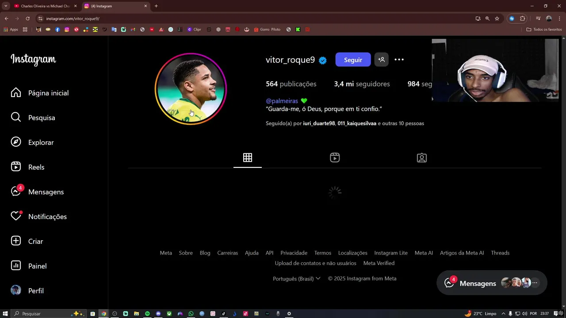Open Perfil avatar in sidebar
Image resolution: width=566 pixels, height=318 pixels.
[16, 291]
